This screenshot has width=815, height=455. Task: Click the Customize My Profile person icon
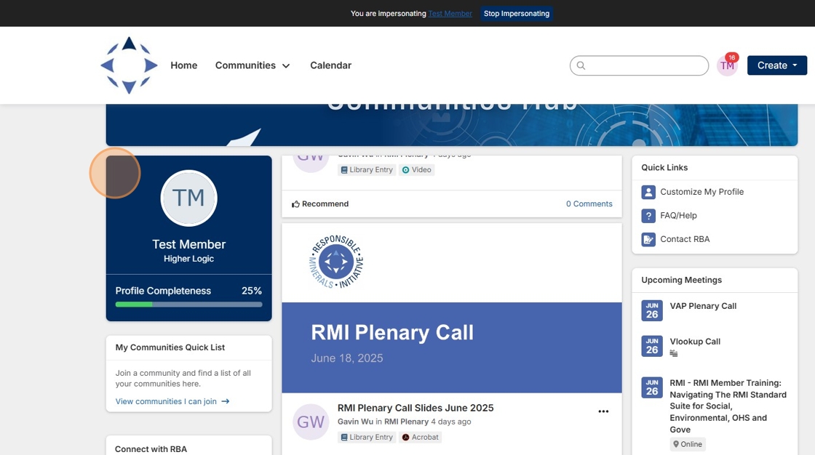(648, 192)
